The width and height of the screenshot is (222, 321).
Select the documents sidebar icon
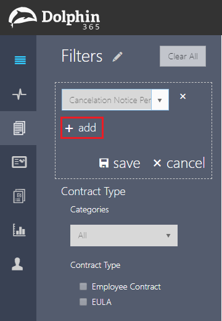pyautogui.click(x=19, y=128)
